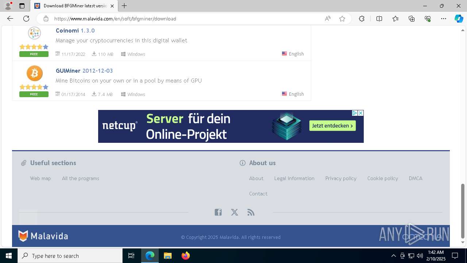Image resolution: width=467 pixels, height=263 pixels.
Task: Open the tab actions menu icon
Action: click(22, 6)
